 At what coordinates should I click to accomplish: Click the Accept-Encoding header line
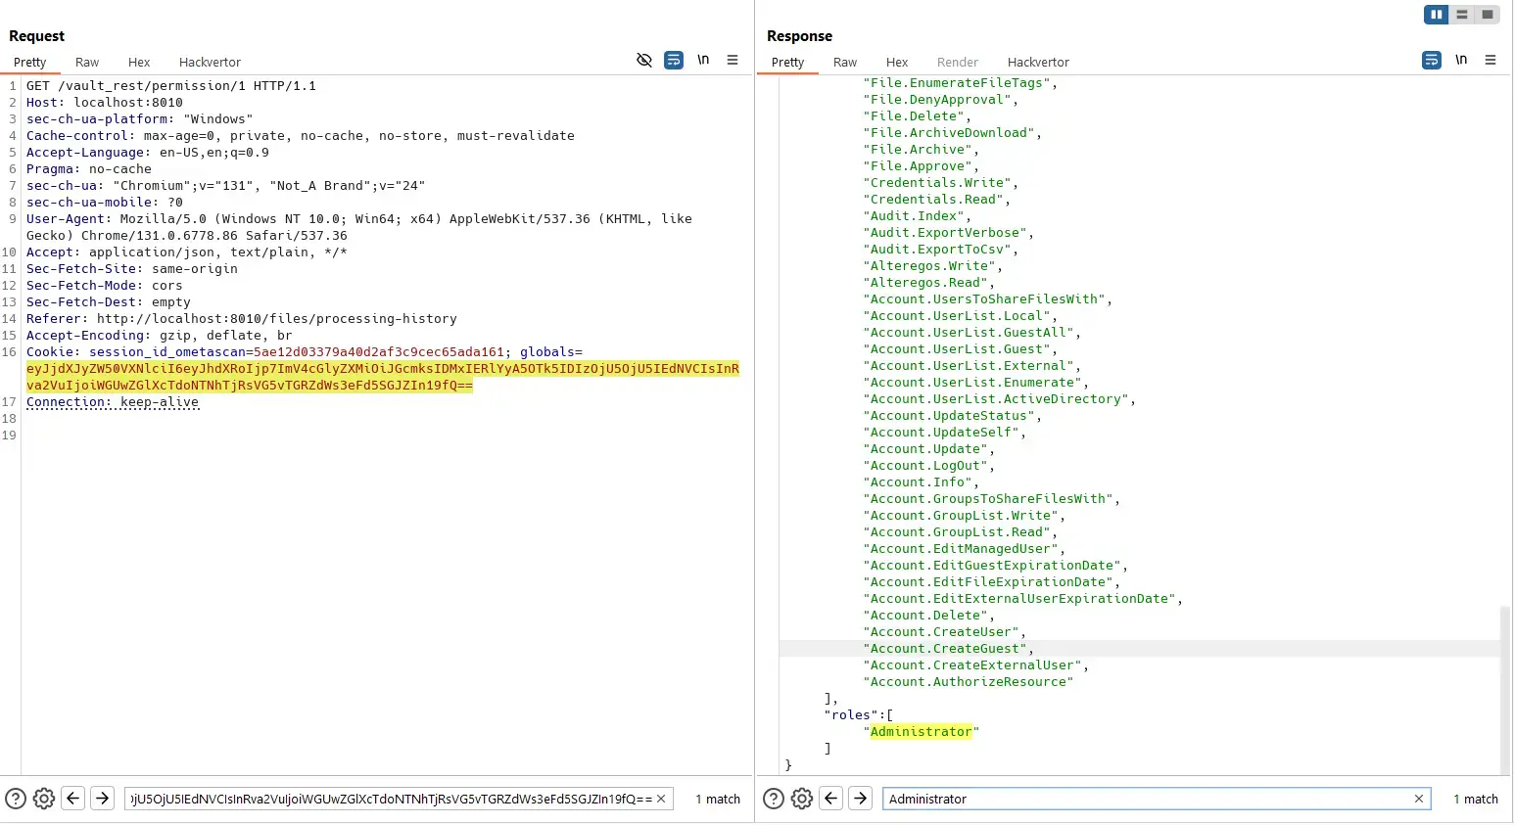coord(160,336)
